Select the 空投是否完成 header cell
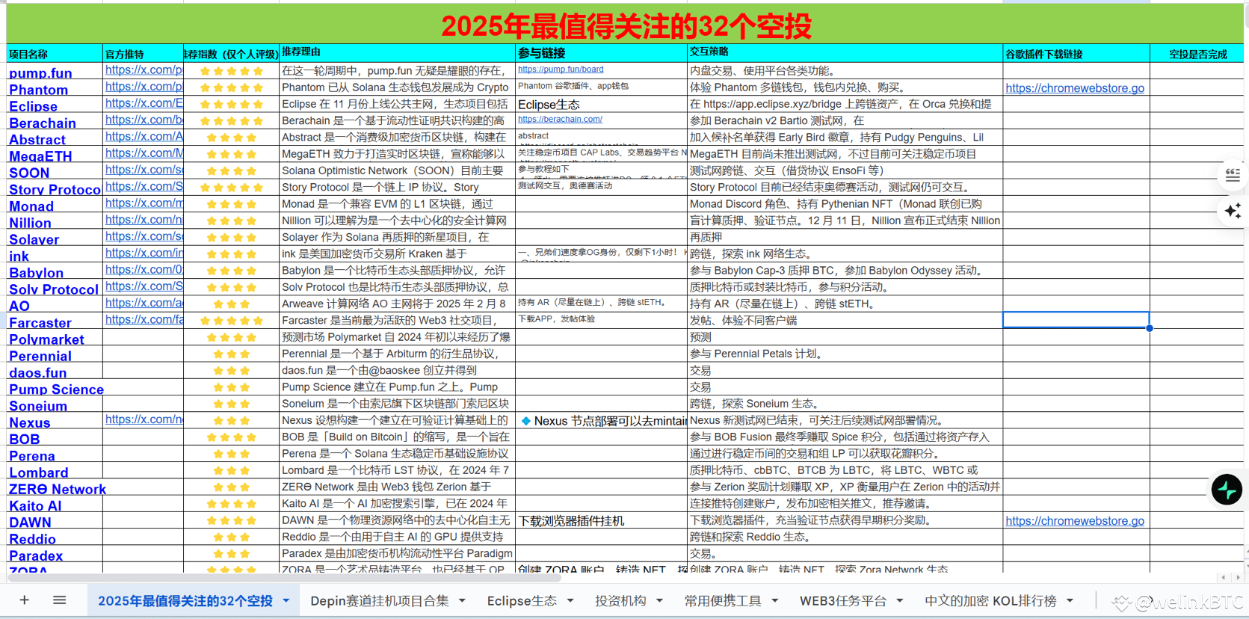The image size is (1249, 619). tap(1197, 54)
